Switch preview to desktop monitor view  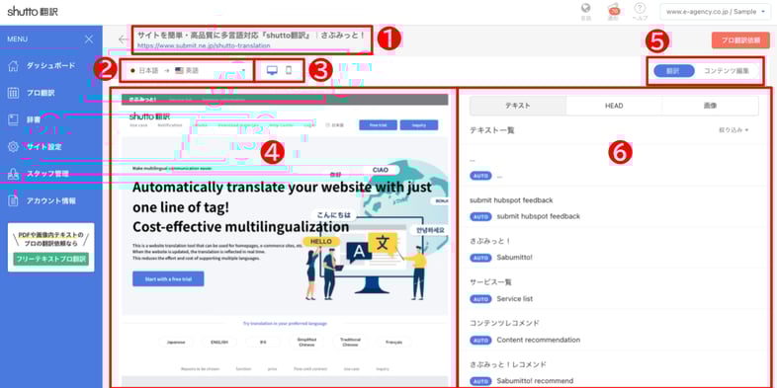tap(272, 70)
